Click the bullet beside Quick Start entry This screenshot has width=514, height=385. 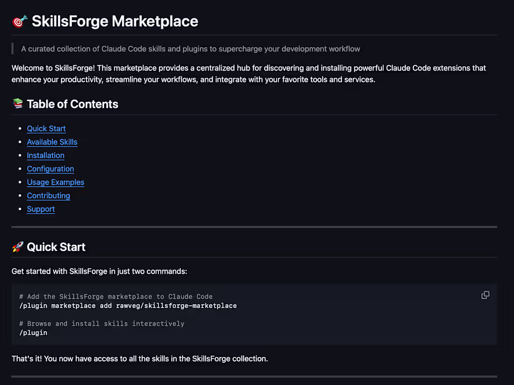pos(21,129)
